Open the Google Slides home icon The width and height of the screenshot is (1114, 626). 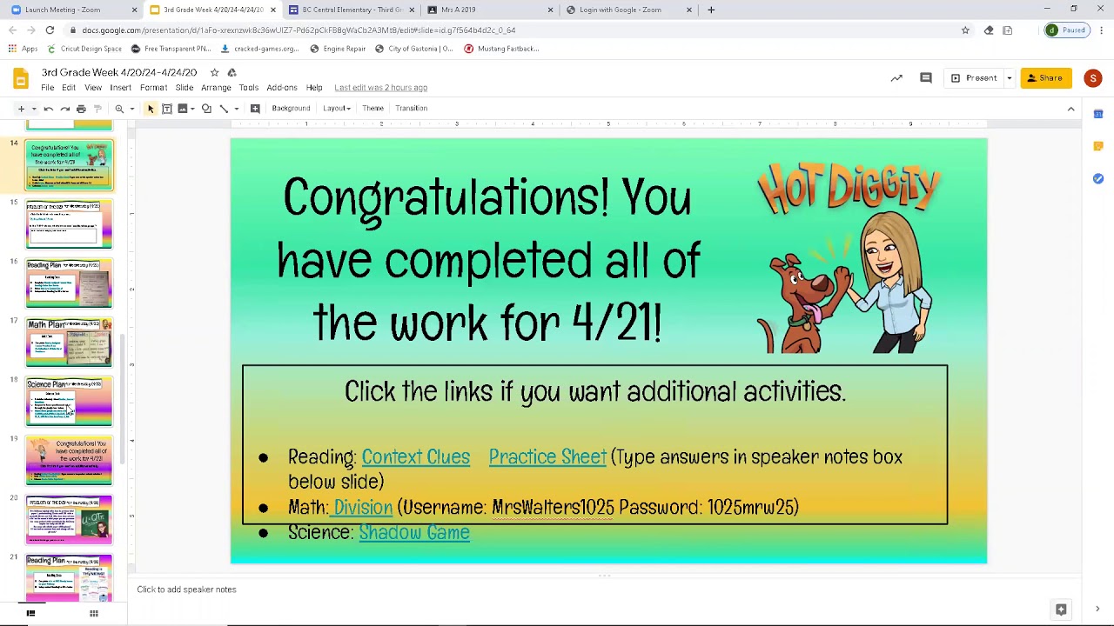click(21, 79)
